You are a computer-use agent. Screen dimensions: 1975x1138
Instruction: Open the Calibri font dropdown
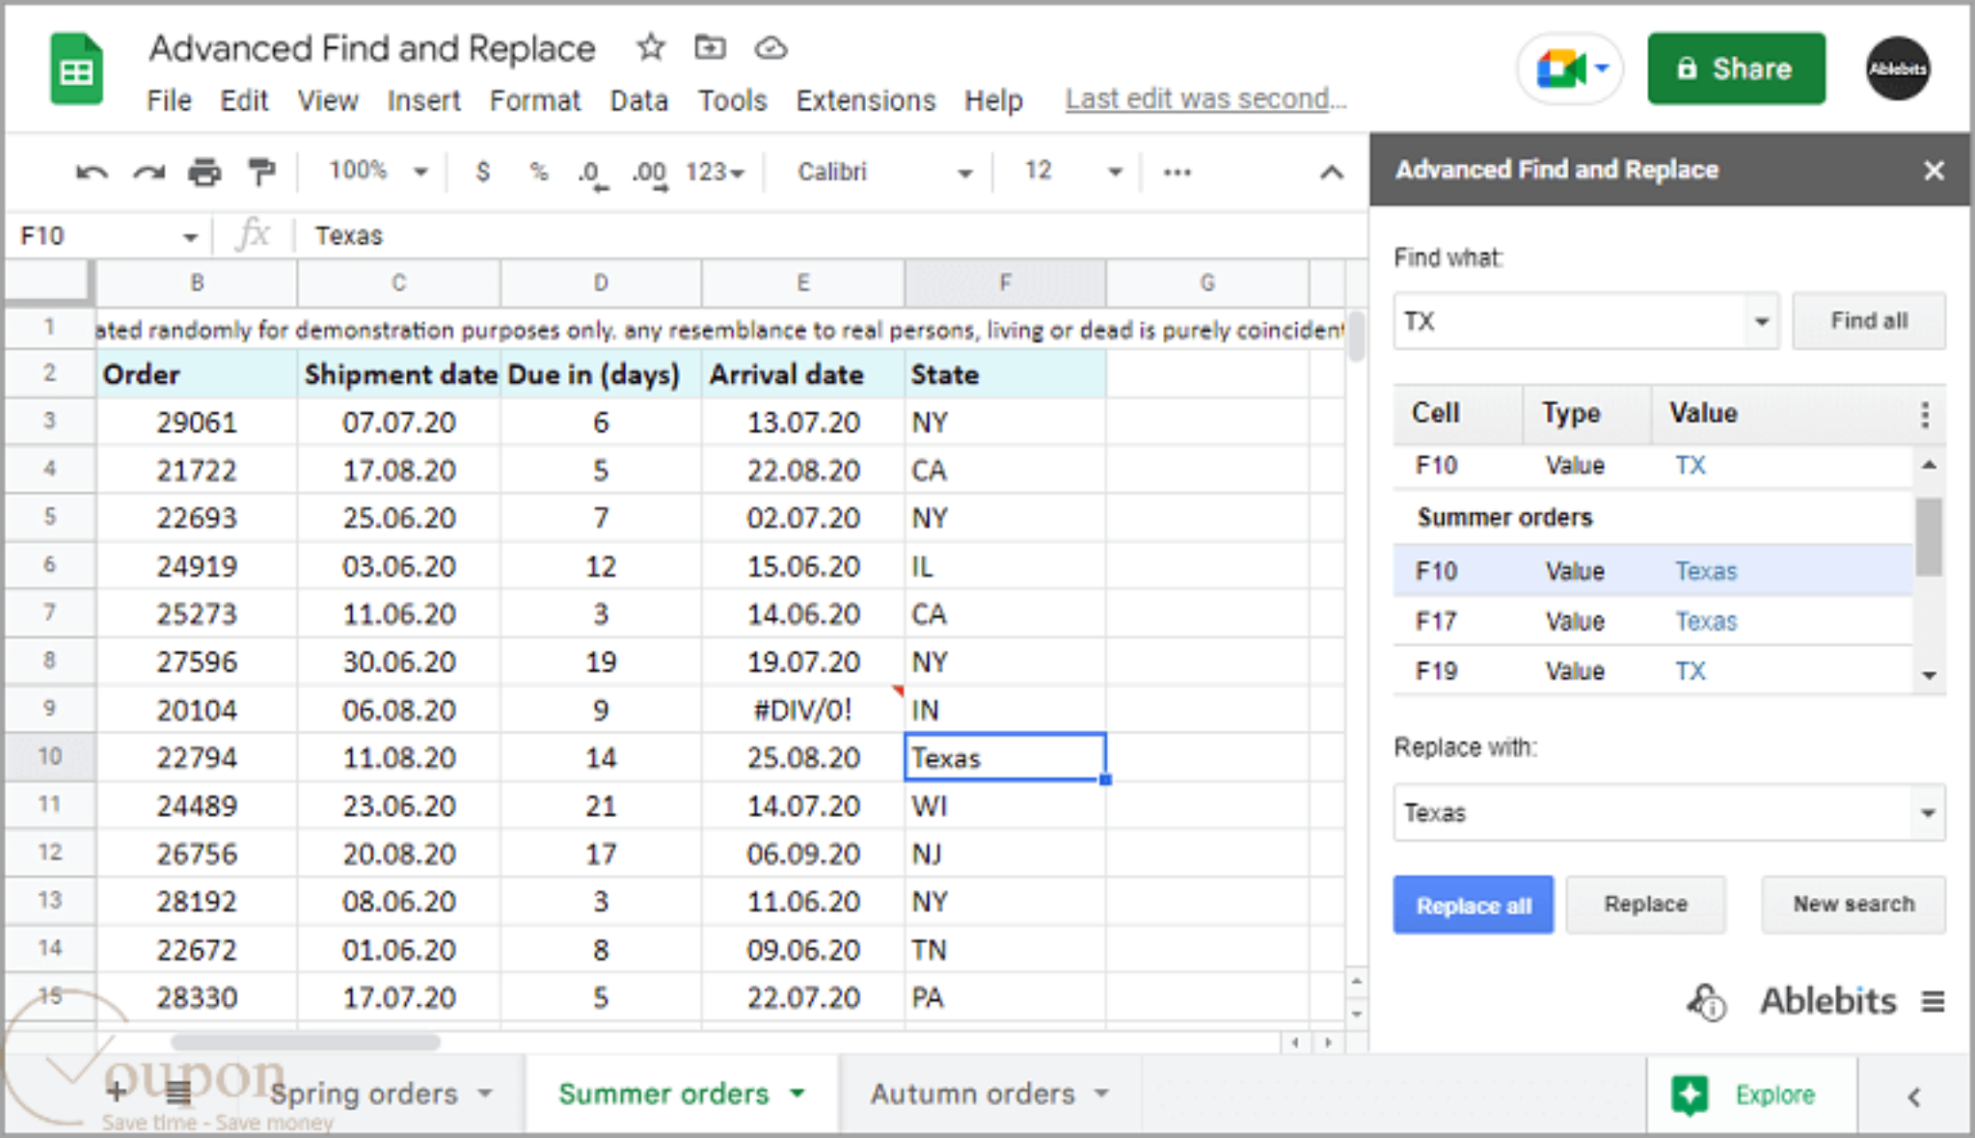click(883, 173)
